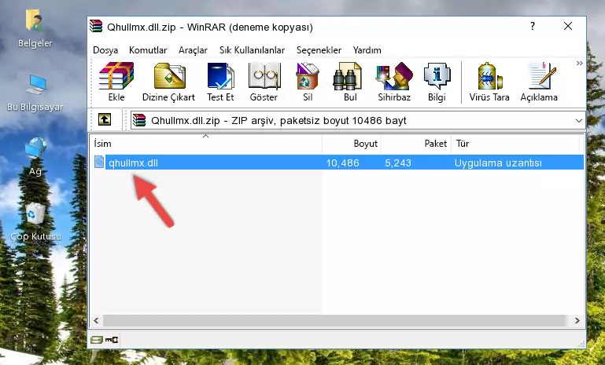Open the Sık Kullanılanlar menu

pyautogui.click(x=252, y=50)
